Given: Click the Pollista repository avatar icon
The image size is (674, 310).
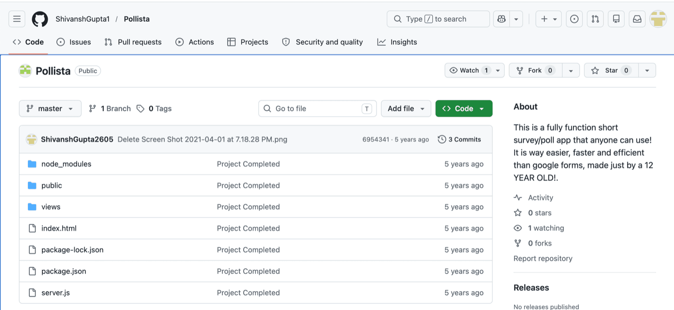Looking at the screenshot, I should (25, 71).
